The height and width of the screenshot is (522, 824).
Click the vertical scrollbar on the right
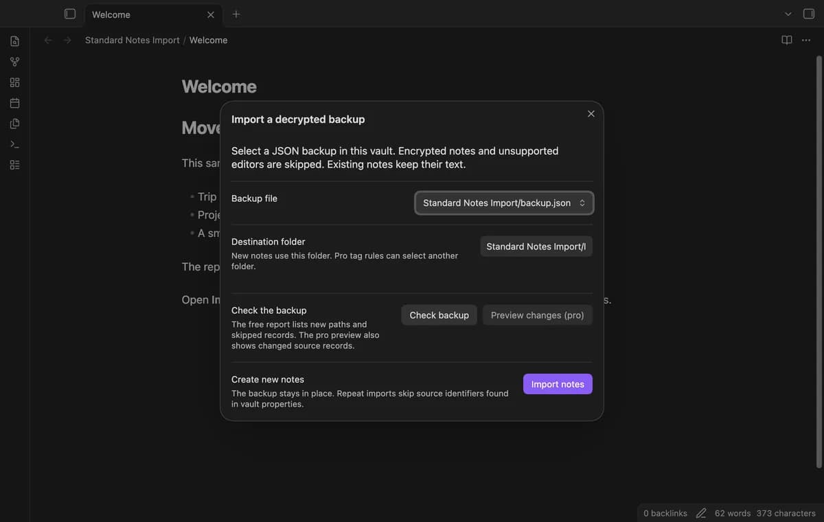[x=819, y=261]
